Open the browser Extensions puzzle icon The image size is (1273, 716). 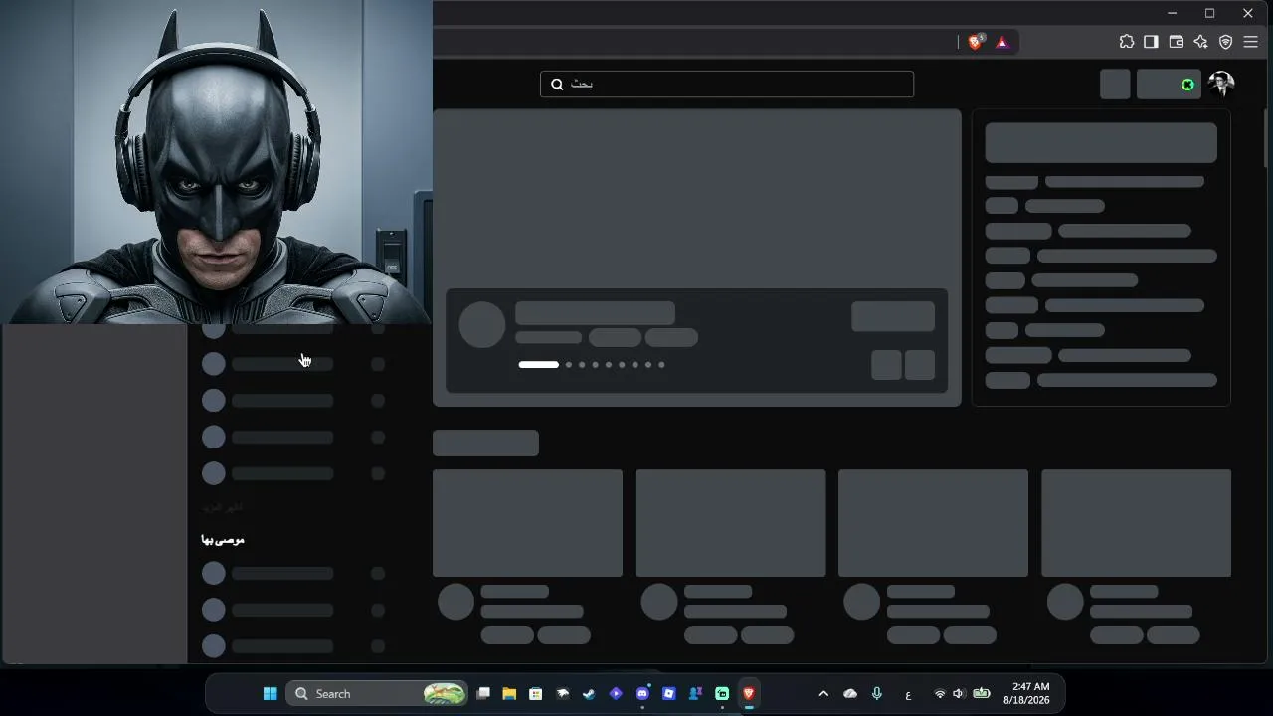1126,42
